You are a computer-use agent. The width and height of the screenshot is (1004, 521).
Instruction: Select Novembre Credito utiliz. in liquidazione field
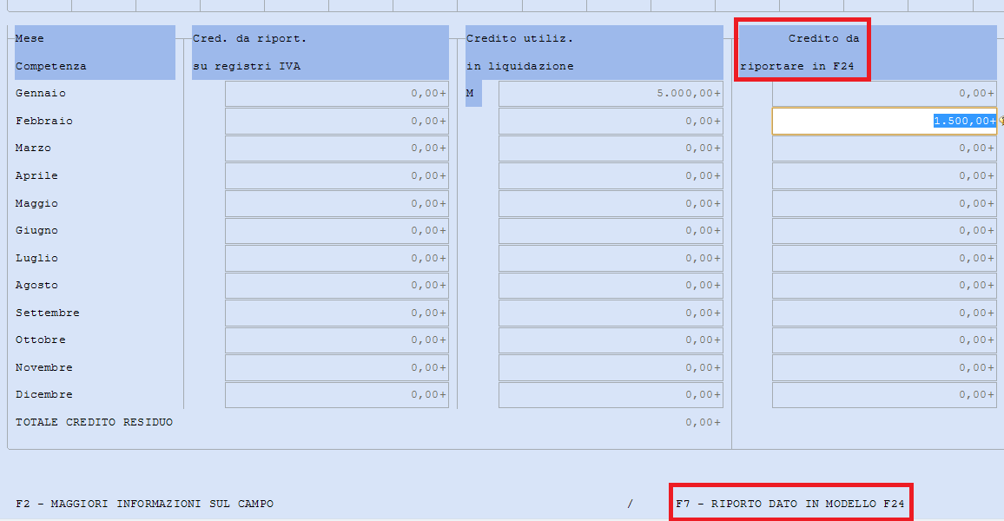(611, 367)
